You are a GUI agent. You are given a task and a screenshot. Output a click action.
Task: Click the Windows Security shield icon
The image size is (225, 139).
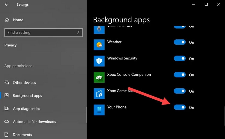coord(99,61)
